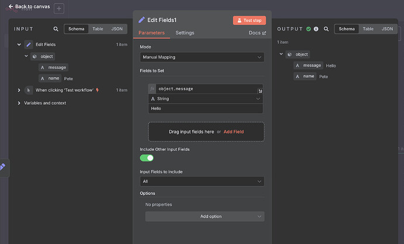
Task: Search the INPUT panel
Action: (56, 29)
